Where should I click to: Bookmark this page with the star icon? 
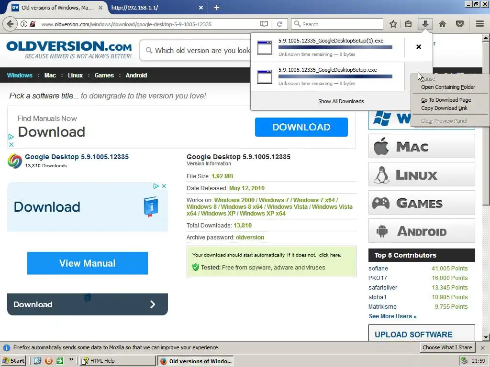coord(393,24)
